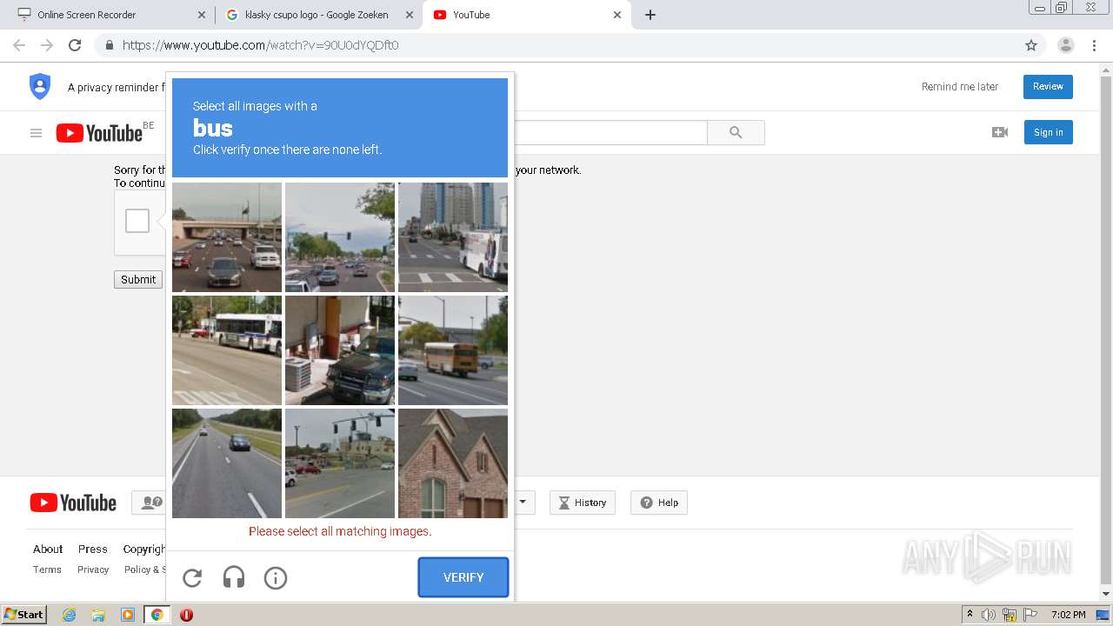Select the intersection with traffic lights tile
The height and width of the screenshot is (626, 1113).
coord(340,237)
